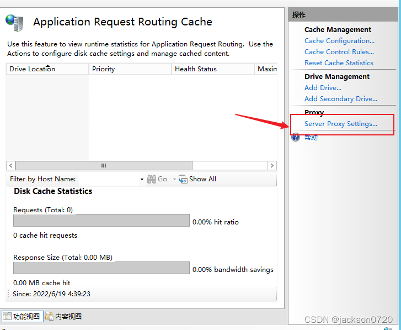Screen dimensions: 401x330
Task: Click the Show All filter icon
Action: (x=183, y=179)
